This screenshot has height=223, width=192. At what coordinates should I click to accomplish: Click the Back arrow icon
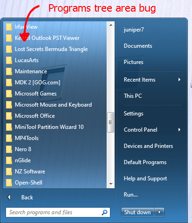click(x=9, y=198)
